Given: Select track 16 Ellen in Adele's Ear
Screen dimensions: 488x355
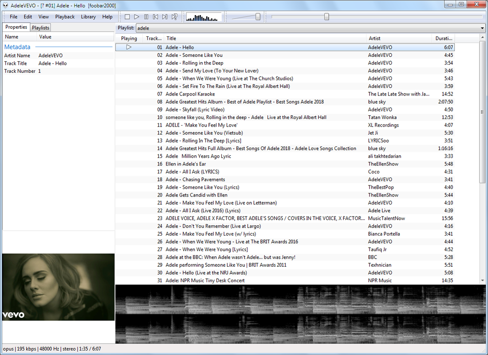Looking at the screenshot, I should [x=285, y=164].
